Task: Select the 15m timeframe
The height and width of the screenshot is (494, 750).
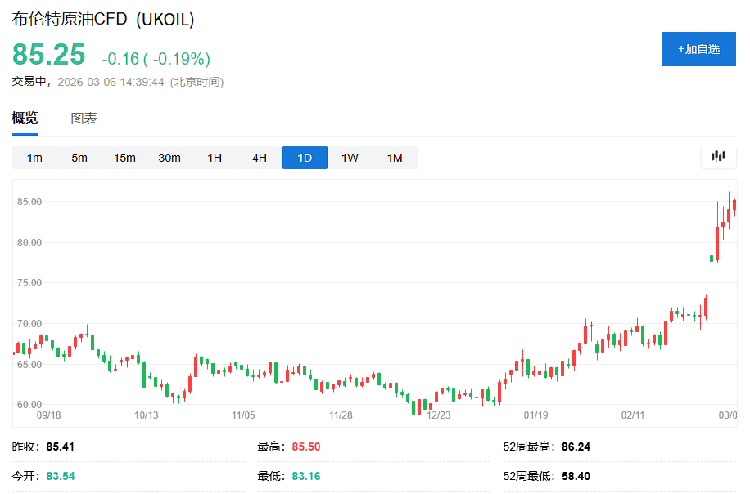Action: [124, 159]
